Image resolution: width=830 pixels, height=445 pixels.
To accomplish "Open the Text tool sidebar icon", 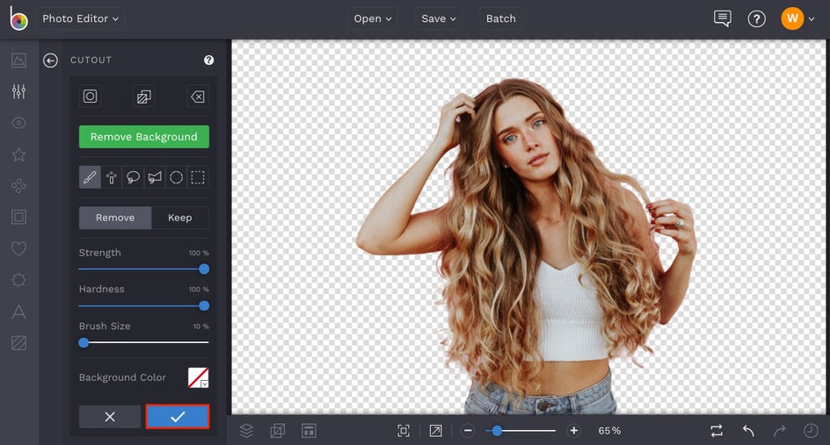I will click(x=18, y=312).
